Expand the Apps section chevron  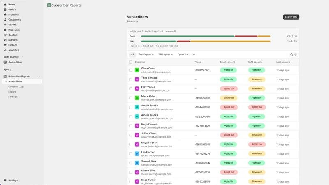[11, 69]
